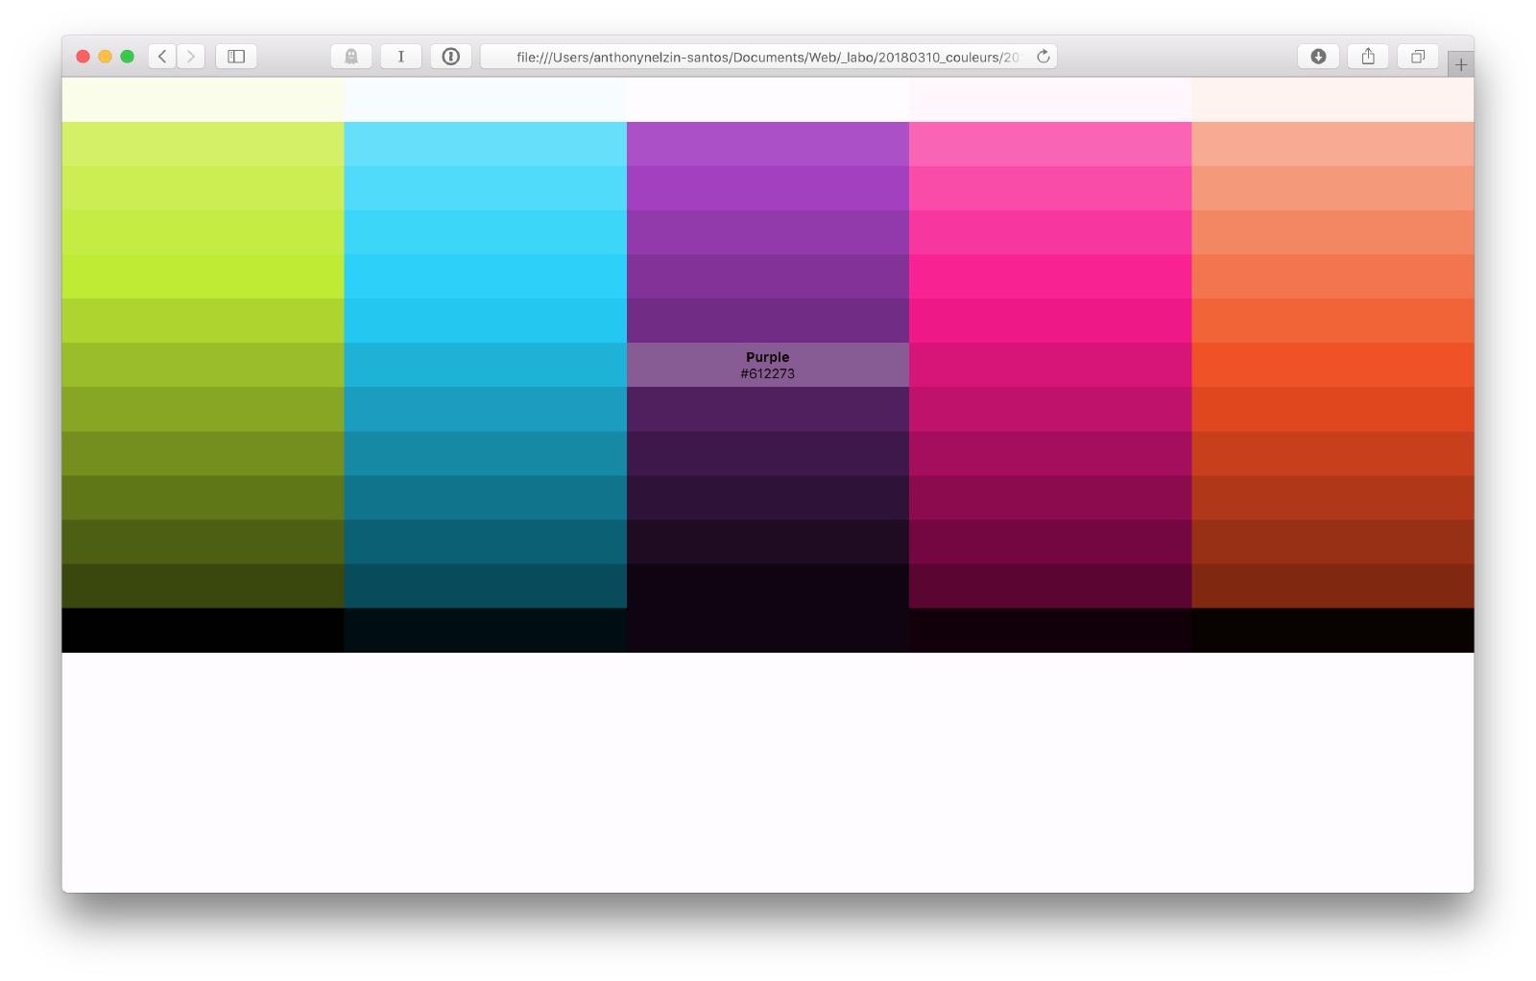Open a new tab with plus button
The image size is (1536, 981).
click(x=1460, y=64)
